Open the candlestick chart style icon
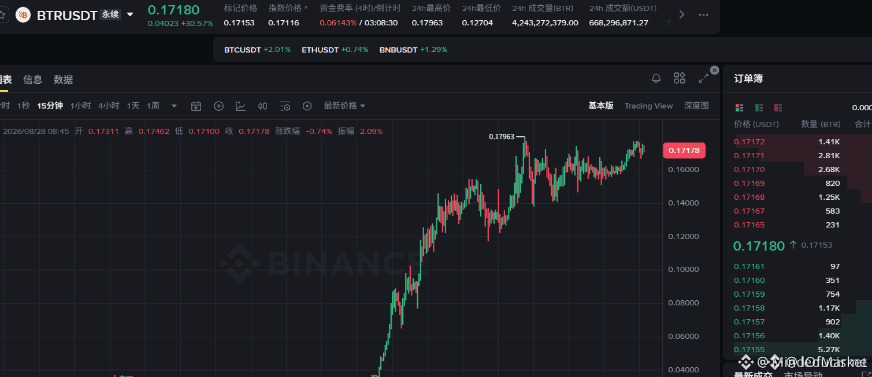 [263, 106]
